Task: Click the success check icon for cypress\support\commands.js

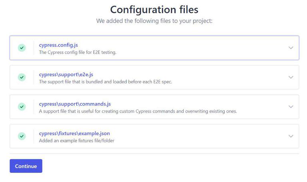Action: pyautogui.click(x=22, y=107)
